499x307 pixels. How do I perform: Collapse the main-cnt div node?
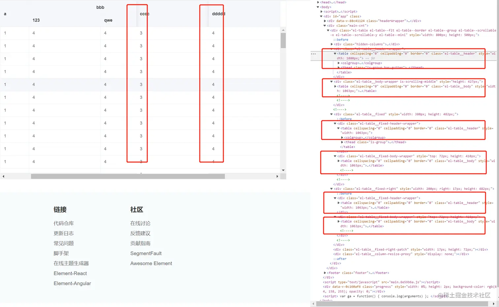point(325,25)
